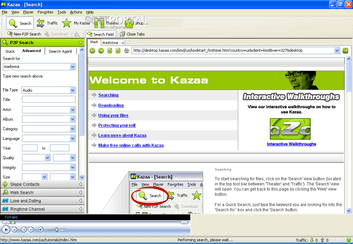Image resolution: width=353 pixels, height=244 pixels.
Task: Open the Artist dropdown
Action: pyautogui.click(x=72, y=110)
